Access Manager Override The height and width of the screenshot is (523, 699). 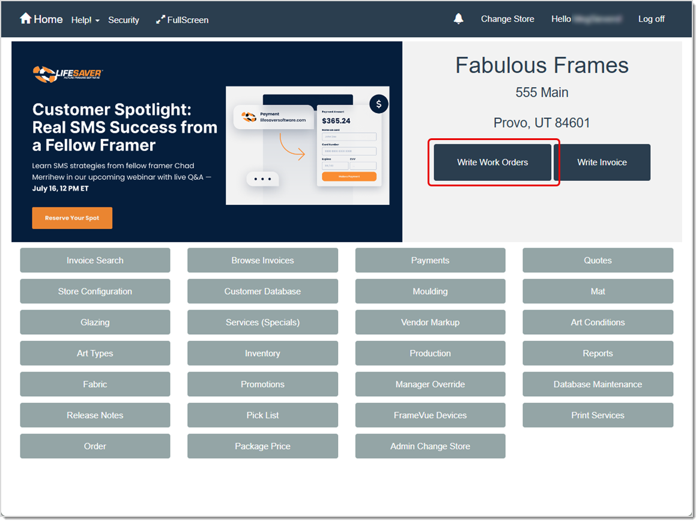coord(430,384)
